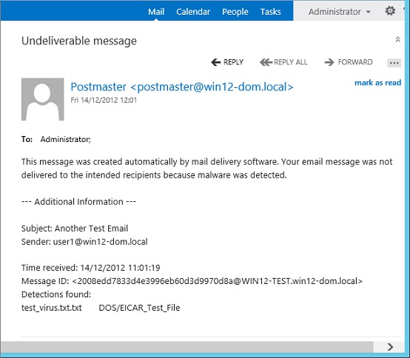Click the DOS/EICAR_Test_File detection name

pos(139,308)
